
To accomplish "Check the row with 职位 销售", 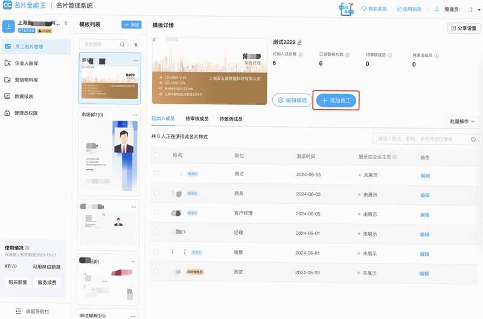I will point(156,251).
